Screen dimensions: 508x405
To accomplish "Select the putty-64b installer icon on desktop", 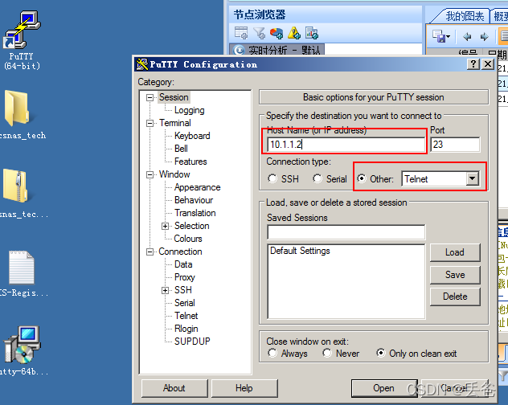I will 22,345.
